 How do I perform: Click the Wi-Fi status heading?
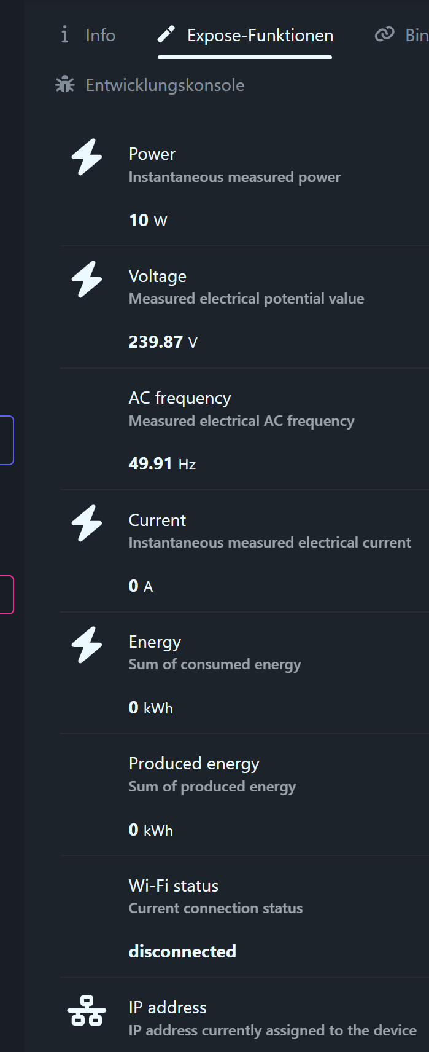click(174, 885)
